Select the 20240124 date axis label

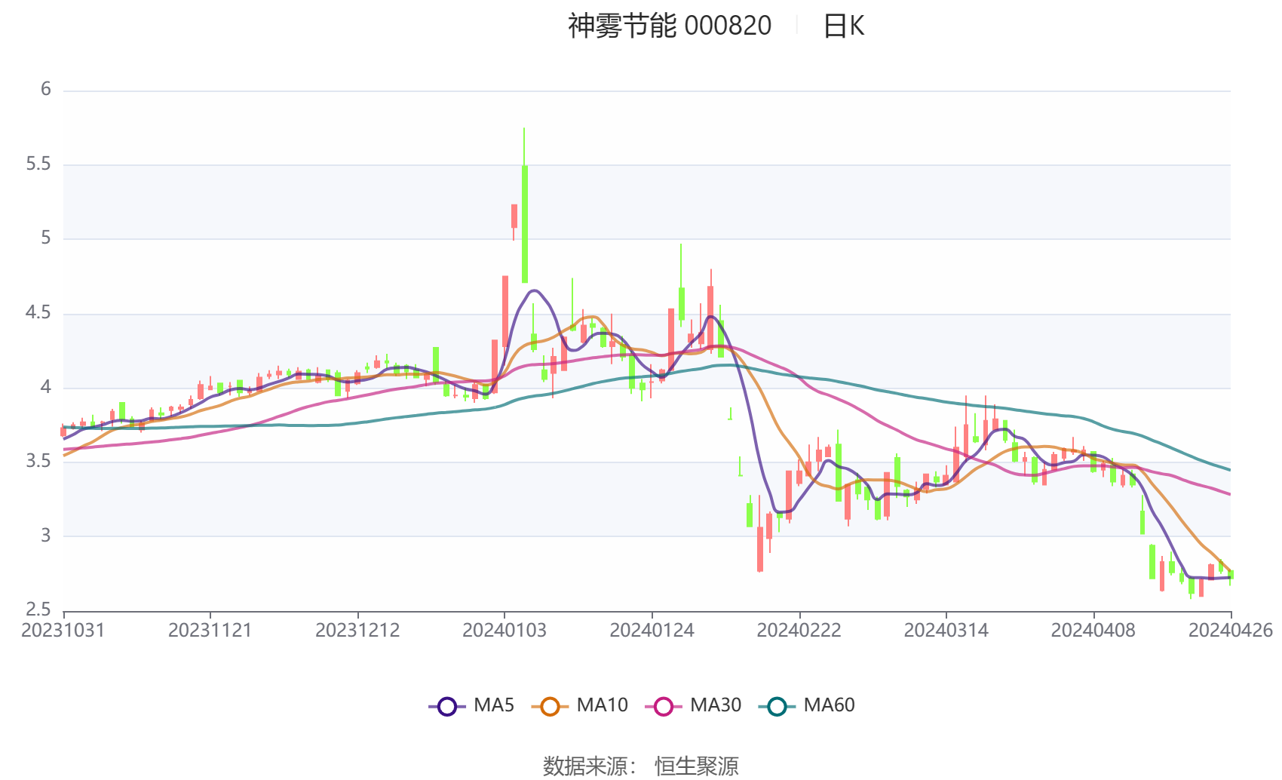click(652, 630)
